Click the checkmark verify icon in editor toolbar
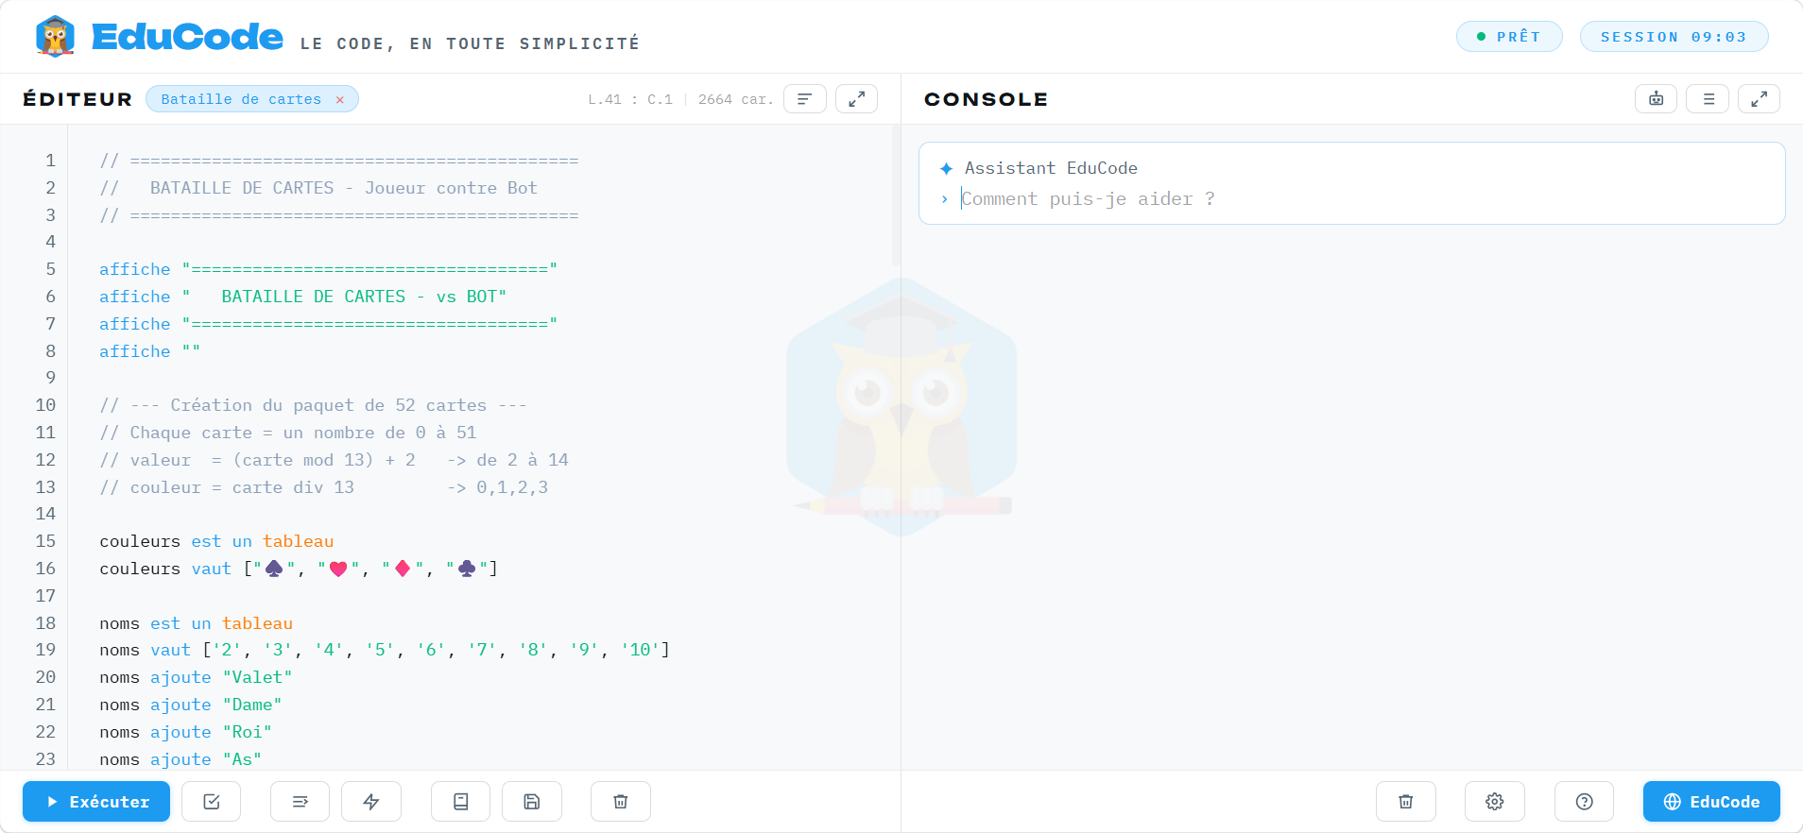1803x833 pixels. 212,802
